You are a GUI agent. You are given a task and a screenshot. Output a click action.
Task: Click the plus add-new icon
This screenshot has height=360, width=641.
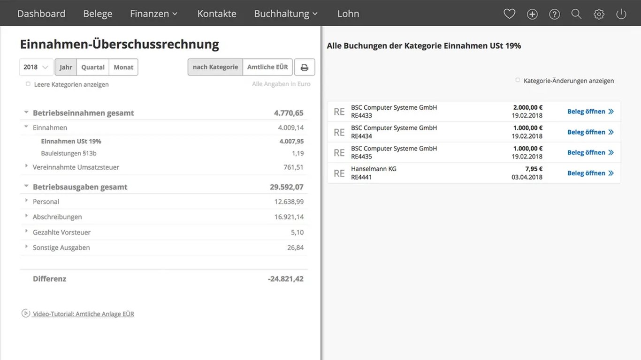pyautogui.click(x=532, y=14)
